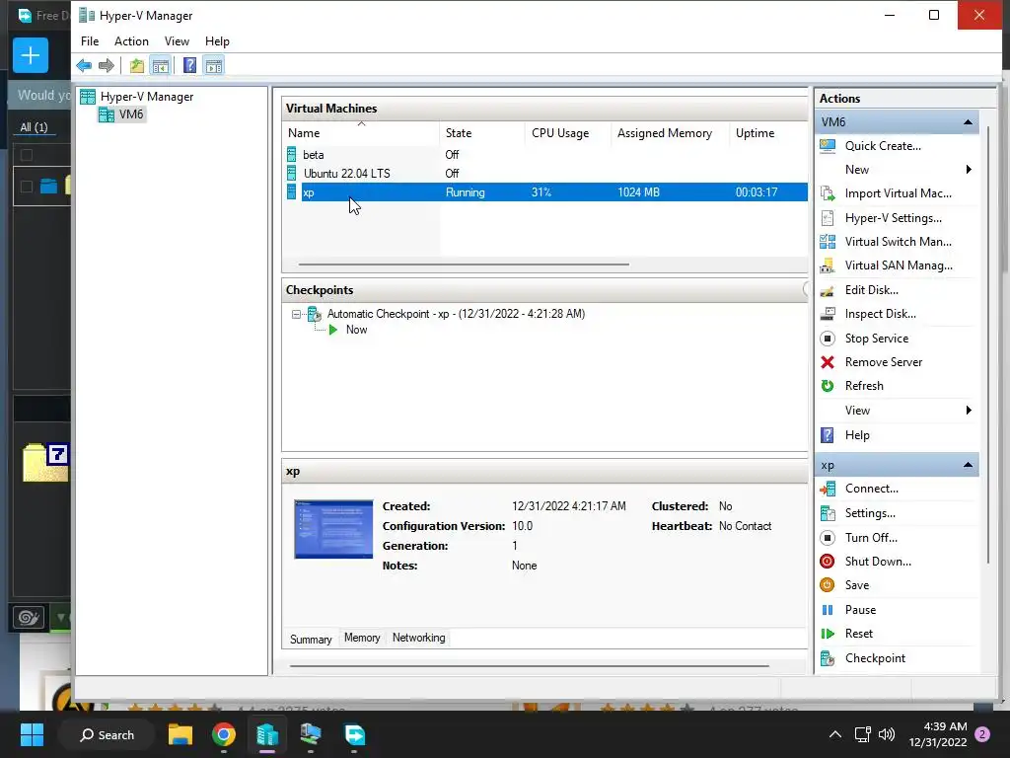
Task: Click the CPU Usage column header
Action: [567, 133]
